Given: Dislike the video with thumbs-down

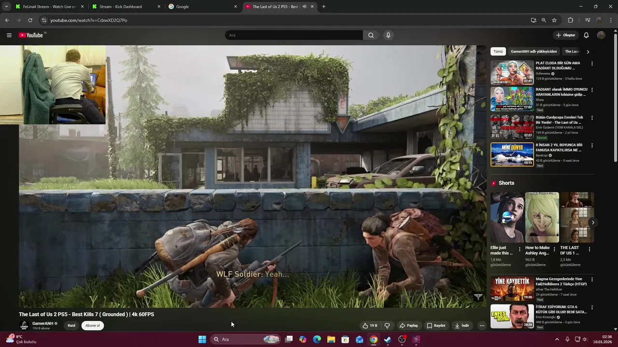Looking at the screenshot, I should point(387,325).
